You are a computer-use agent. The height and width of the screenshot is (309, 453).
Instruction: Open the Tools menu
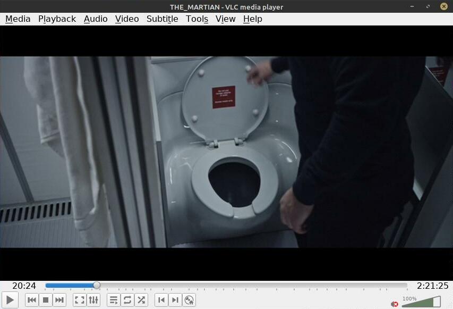[x=197, y=19]
